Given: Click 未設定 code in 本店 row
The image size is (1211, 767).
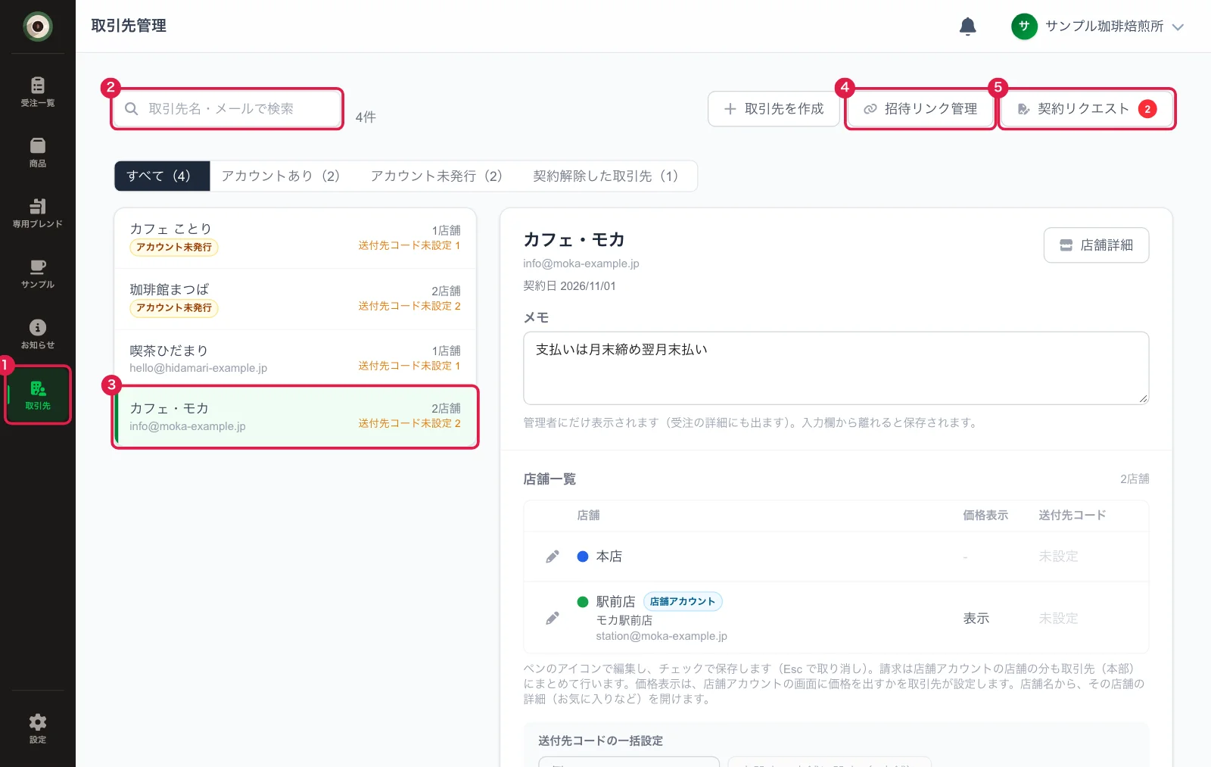Looking at the screenshot, I should point(1058,557).
